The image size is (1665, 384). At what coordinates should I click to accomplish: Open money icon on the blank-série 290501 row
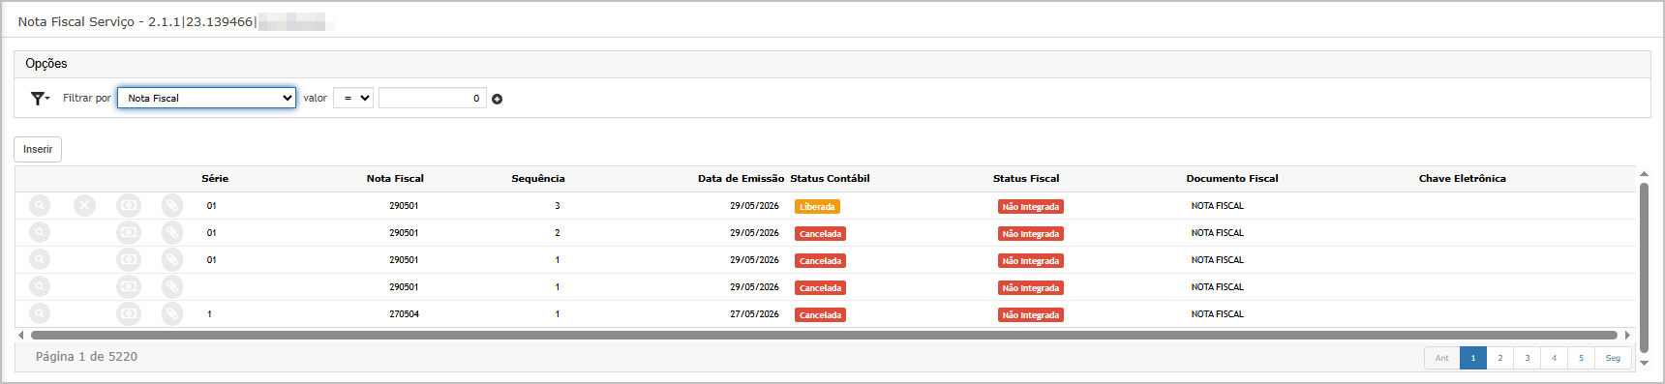129,287
